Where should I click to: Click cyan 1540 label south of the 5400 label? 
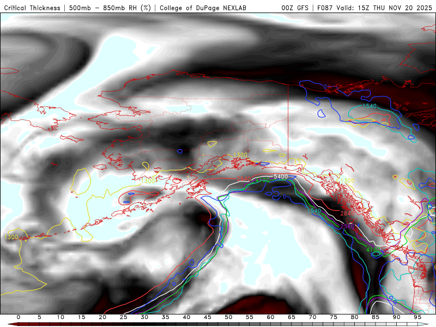pyautogui.click(x=314, y=210)
